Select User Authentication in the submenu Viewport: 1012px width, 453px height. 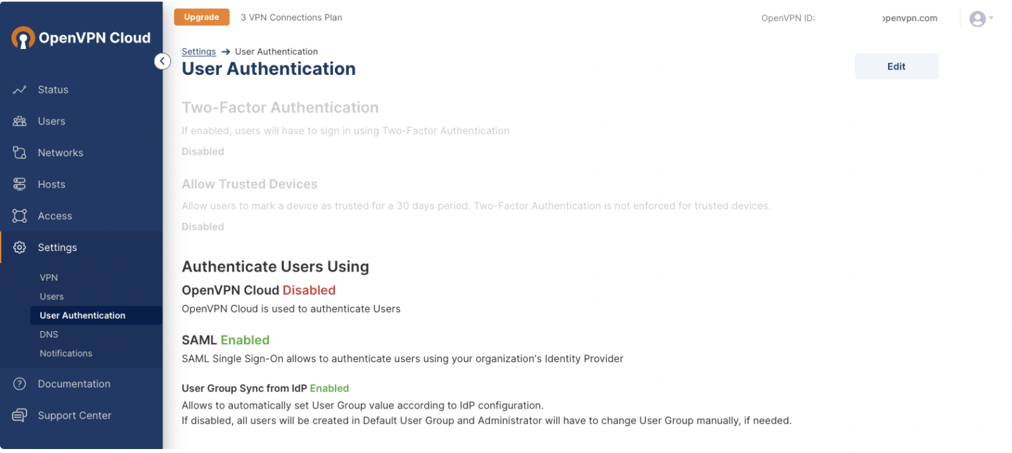pos(82,315)
